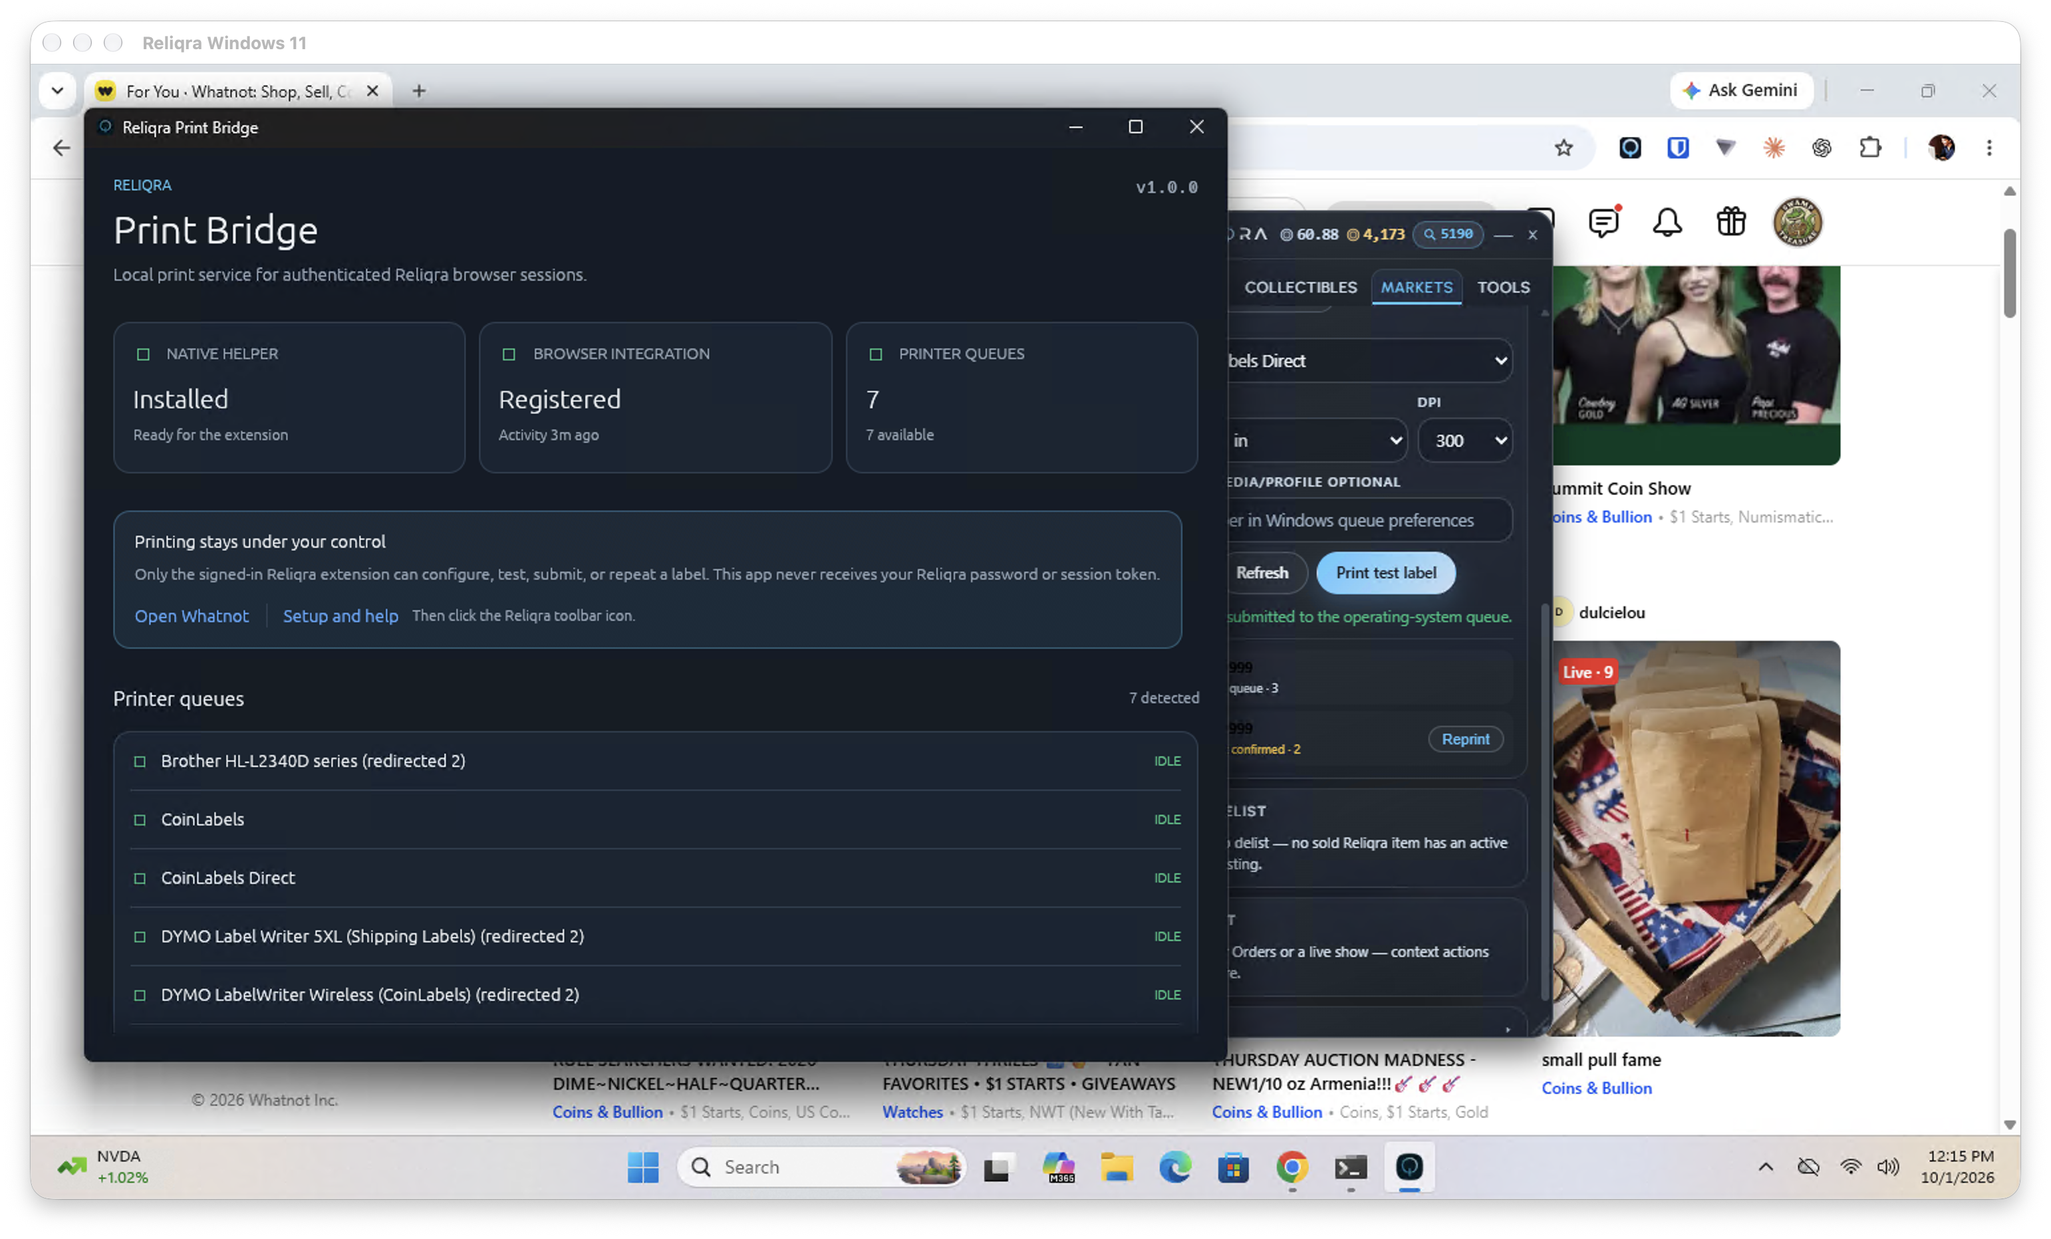Open Terminal from the taskbar

pyautogui.click(x=1350, y=1167)
